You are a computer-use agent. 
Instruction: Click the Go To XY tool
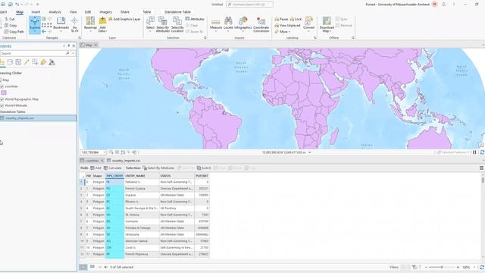[74, 25]
